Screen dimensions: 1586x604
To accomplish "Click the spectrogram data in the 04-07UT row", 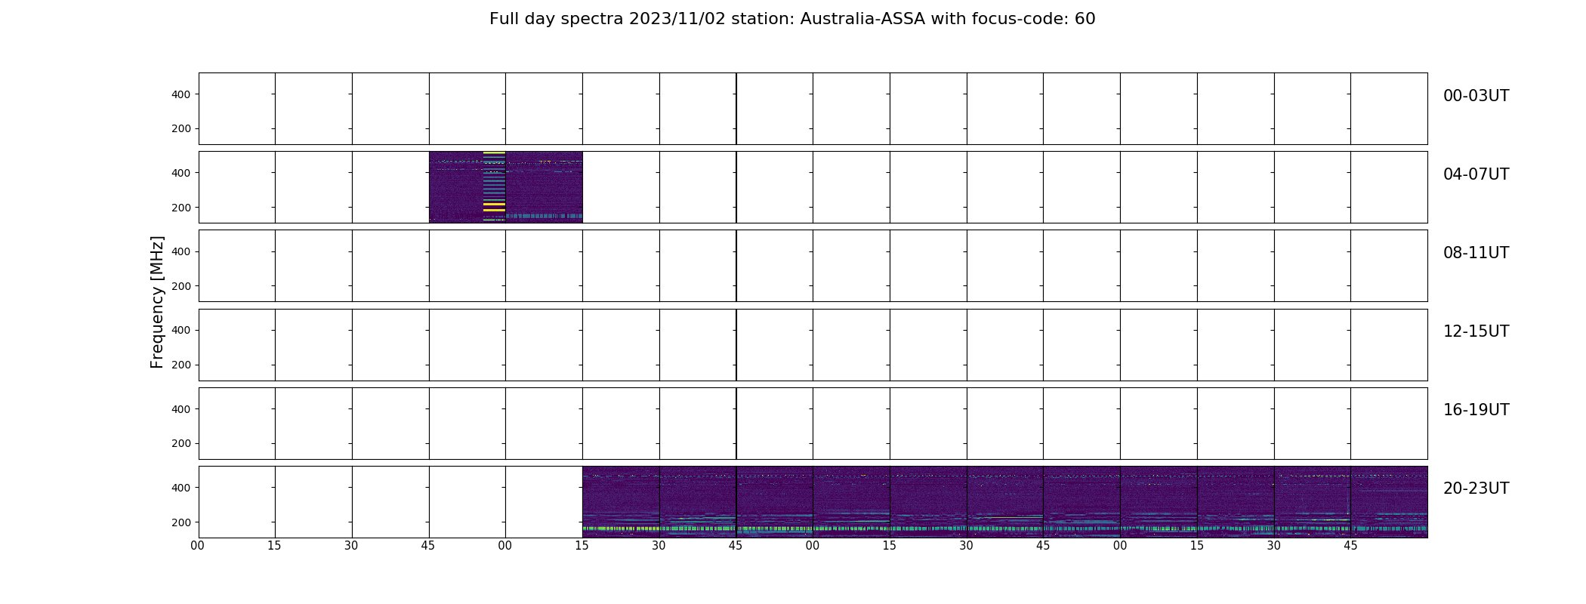I will coord(505,187).
